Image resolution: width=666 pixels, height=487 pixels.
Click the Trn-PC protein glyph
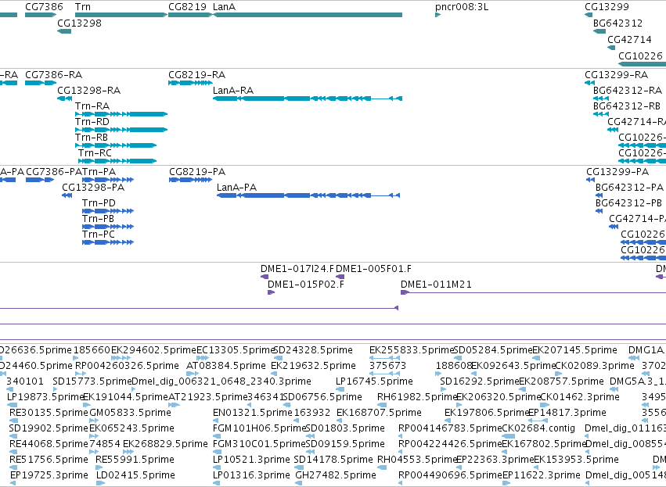(108, 242)
